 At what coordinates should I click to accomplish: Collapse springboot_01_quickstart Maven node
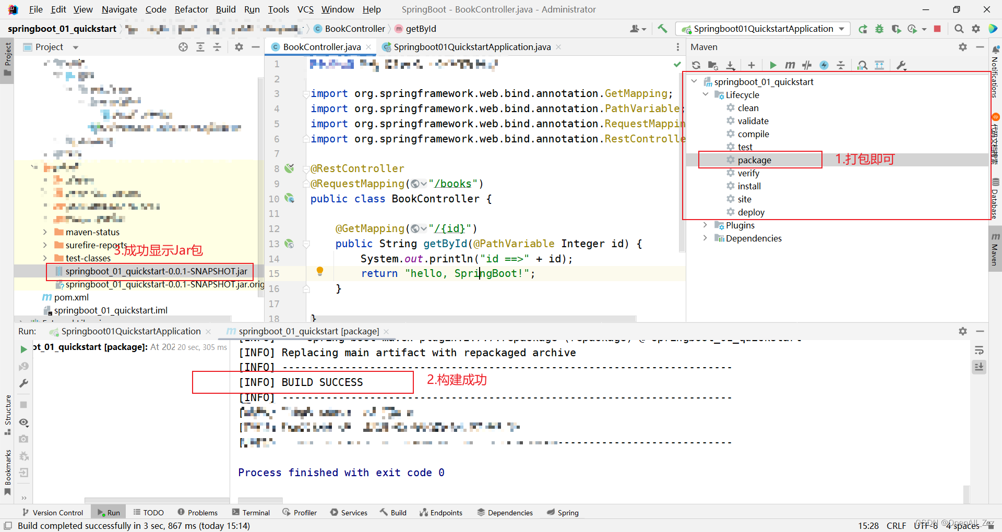pos(694,81)
